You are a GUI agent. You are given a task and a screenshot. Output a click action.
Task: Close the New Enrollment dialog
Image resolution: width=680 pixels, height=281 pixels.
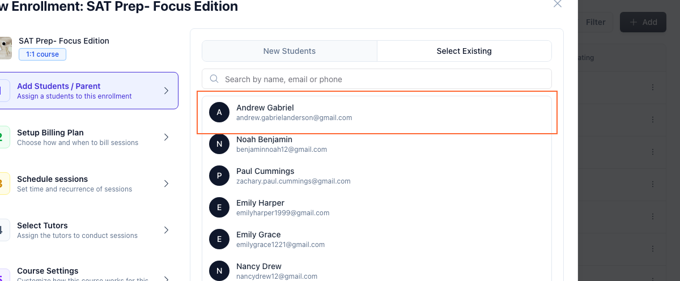558,3
